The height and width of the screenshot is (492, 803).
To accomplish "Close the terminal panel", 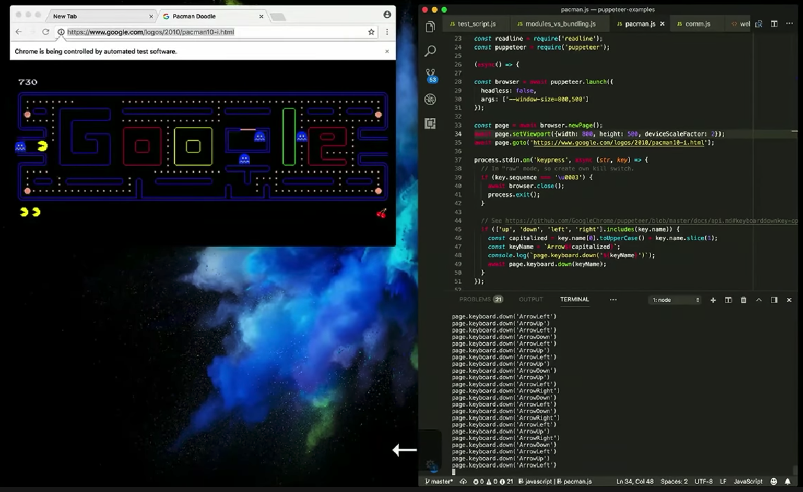I will (x=789, y=300).
